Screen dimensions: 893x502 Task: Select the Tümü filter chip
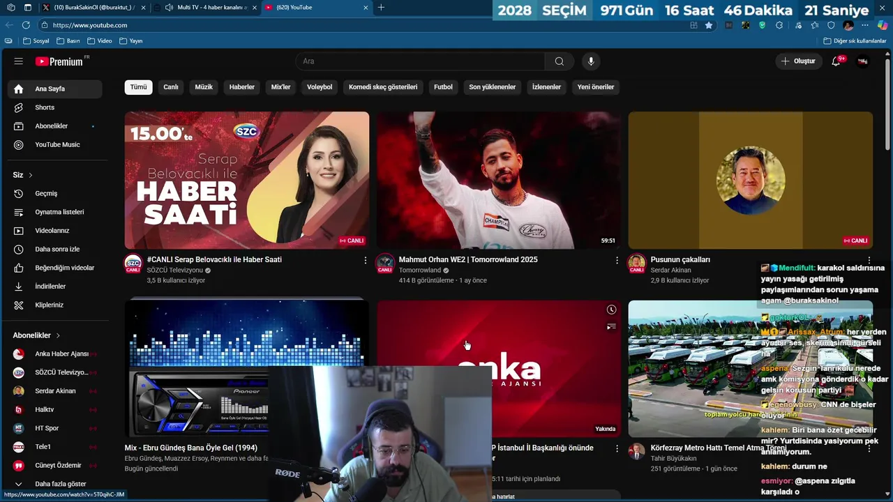point(138,87)
